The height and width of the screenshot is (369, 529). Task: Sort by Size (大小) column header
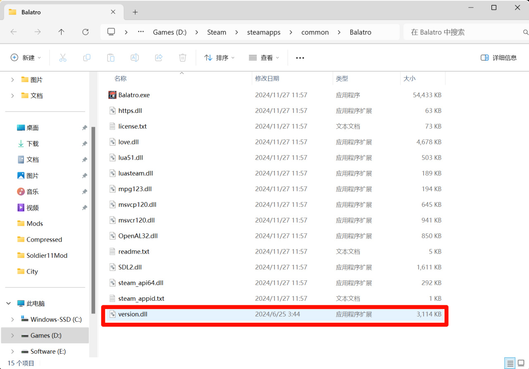[x=423, y=78]
